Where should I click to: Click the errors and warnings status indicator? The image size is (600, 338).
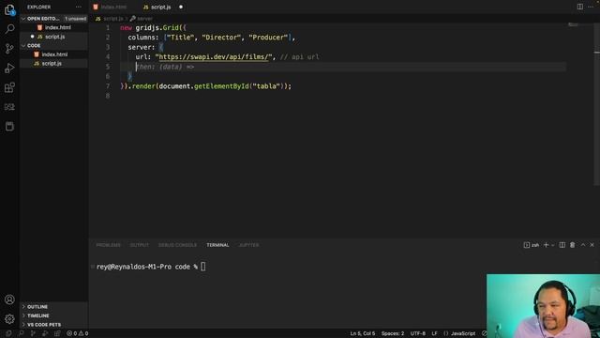(78, 333)
